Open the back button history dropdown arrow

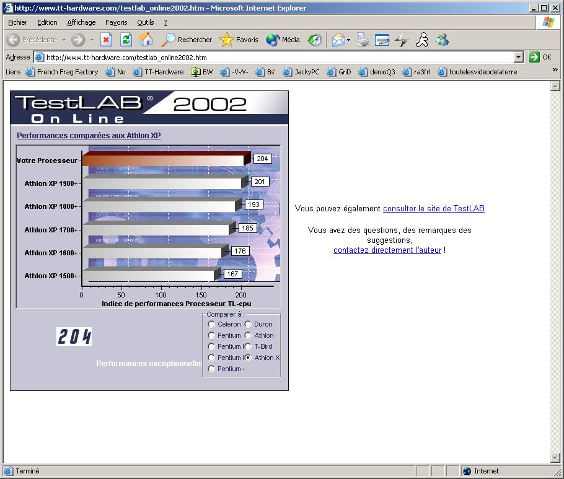(x=64, y=40)
